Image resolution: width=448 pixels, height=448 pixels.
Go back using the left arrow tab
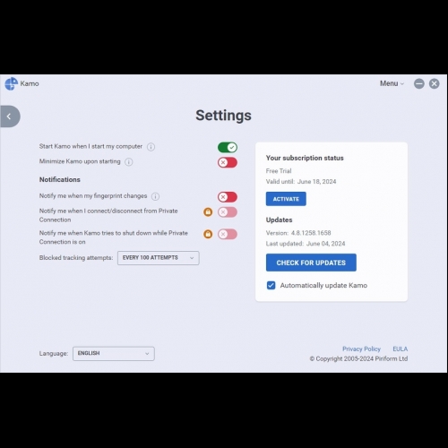pyautogui.click(x=10, y=116)
